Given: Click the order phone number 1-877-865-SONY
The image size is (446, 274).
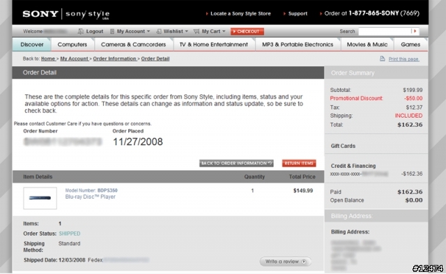Looking at the screenshot, I should click(374, 13).
